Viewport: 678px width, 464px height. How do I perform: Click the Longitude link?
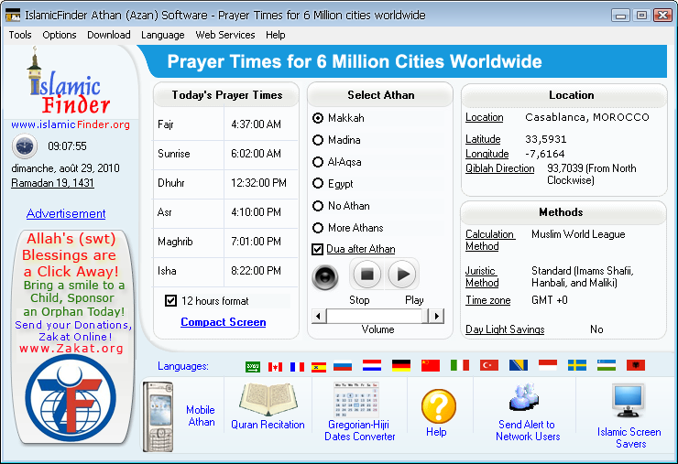click(487, 154)
